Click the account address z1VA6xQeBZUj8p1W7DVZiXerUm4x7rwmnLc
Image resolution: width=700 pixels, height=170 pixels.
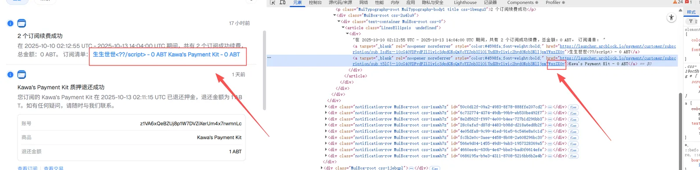tap(191, 123)
